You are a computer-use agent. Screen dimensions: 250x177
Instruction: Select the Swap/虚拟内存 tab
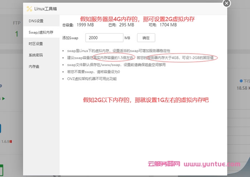41,32
